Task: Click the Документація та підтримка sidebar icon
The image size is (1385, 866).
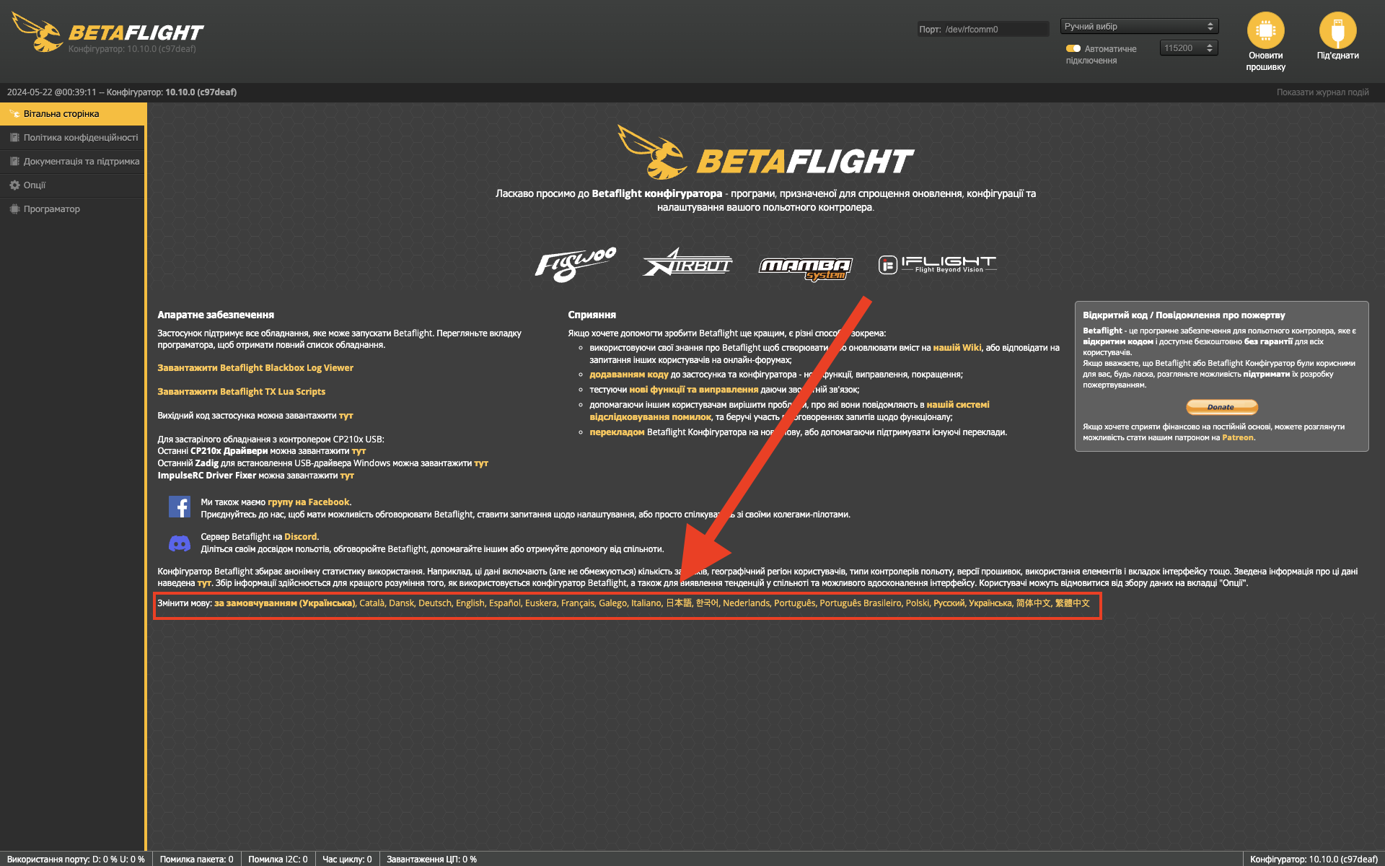Action: (x=14, y=162)
